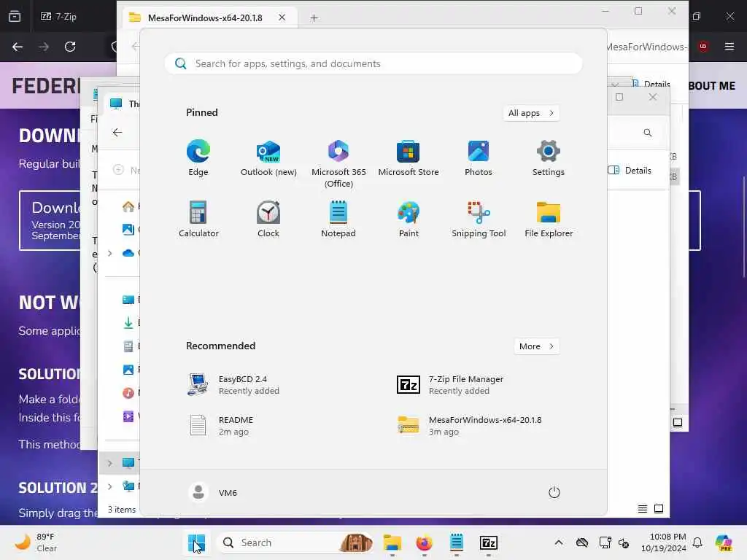
Task: Expand OneDrive node in navigation pane
Action: point(110,253)
